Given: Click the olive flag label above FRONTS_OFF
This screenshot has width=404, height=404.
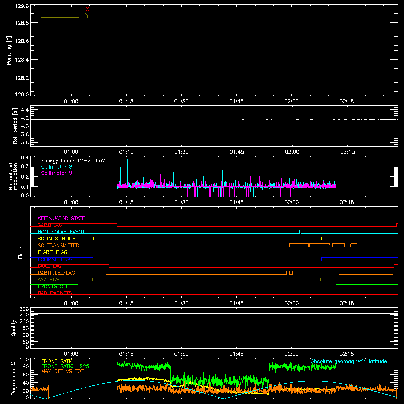Looking at the screenshot, I should (49, 280).
